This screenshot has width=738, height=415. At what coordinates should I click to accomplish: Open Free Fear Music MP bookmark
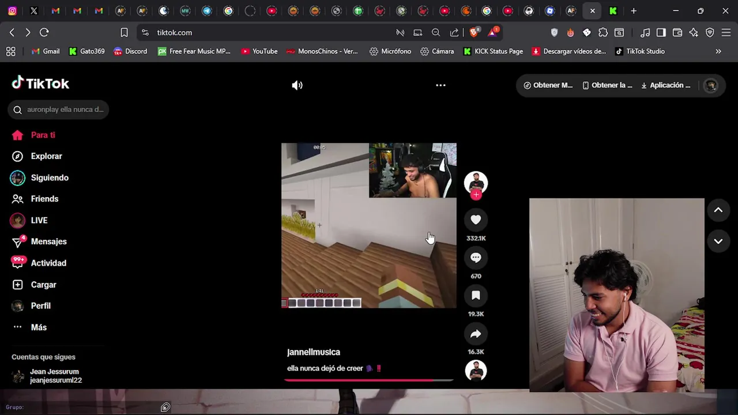coord(194,51)
